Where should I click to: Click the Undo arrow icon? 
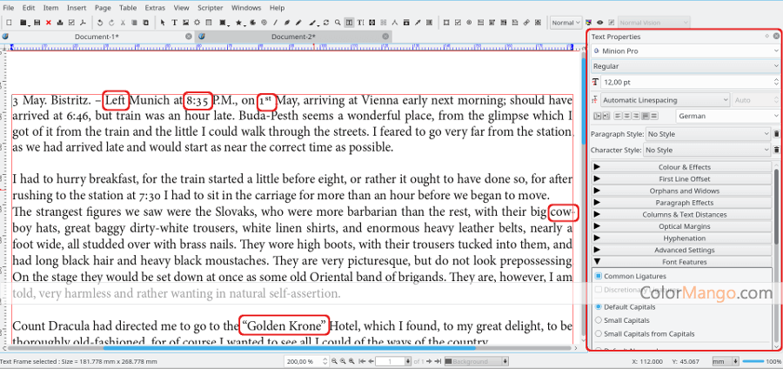coord(100,22)
